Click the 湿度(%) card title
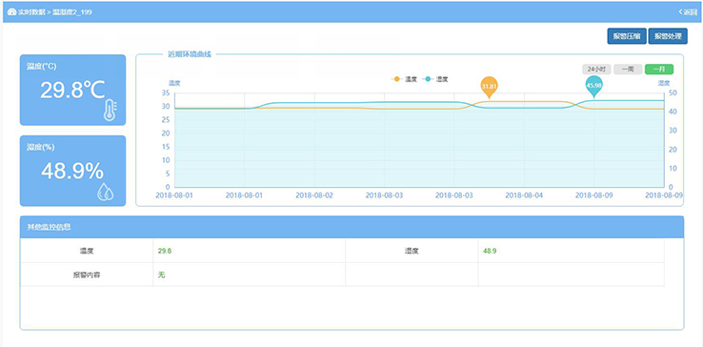Image resolution: width=703 pixels, height=347 pixels. coord(41,147)
